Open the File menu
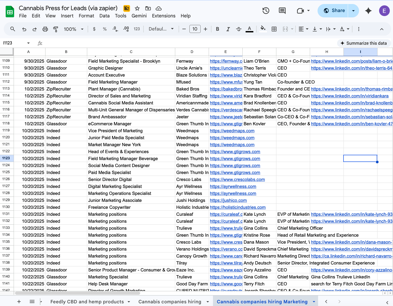Image resolution: width=393 pixels, height=306 pixels. coord(23,16)
